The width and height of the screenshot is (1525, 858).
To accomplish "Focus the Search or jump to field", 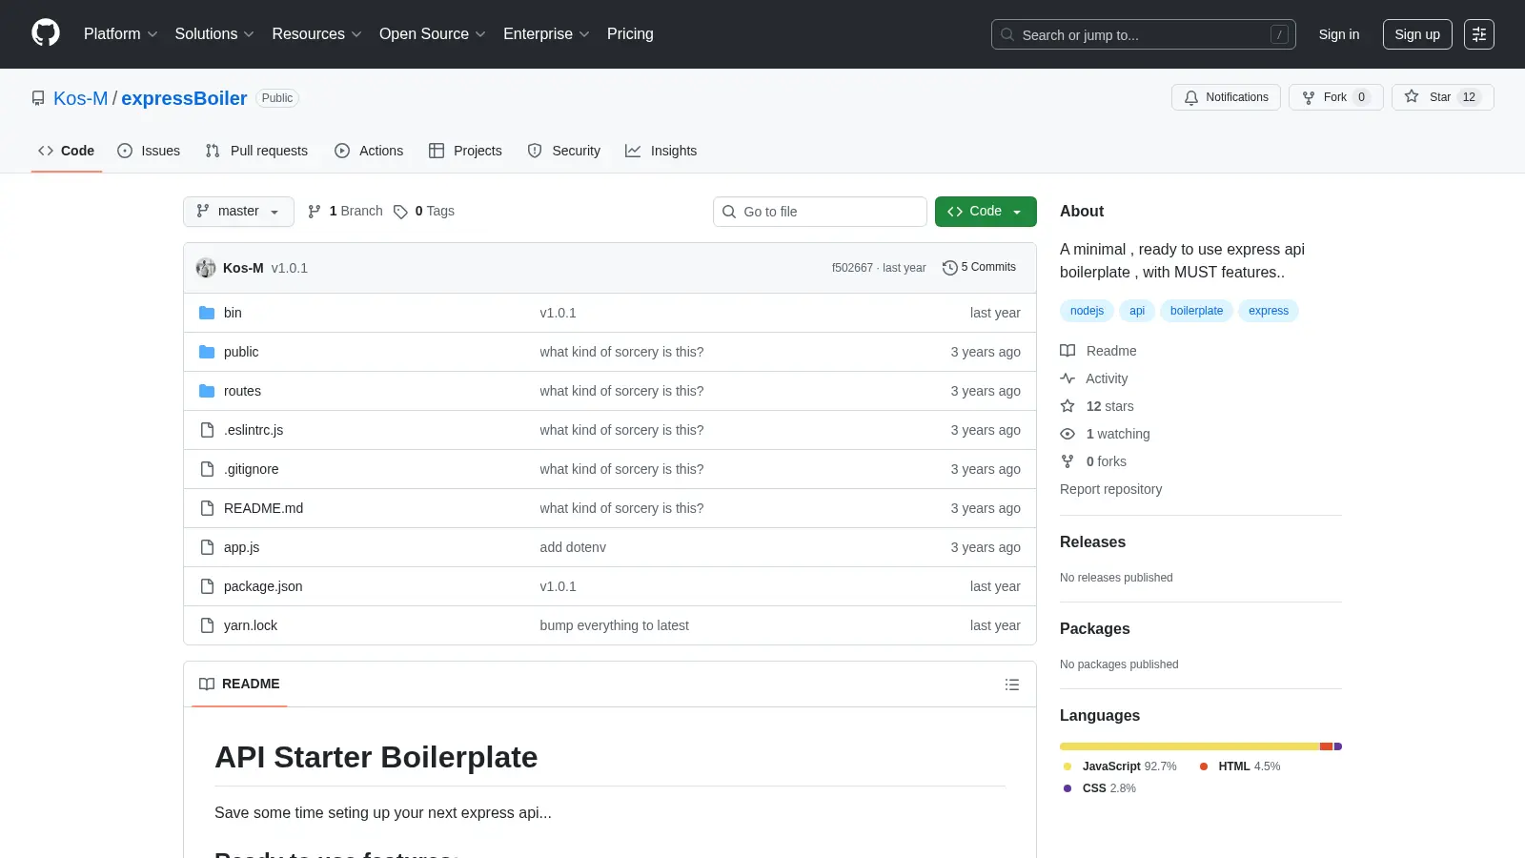I will [x=1144, y=34].
